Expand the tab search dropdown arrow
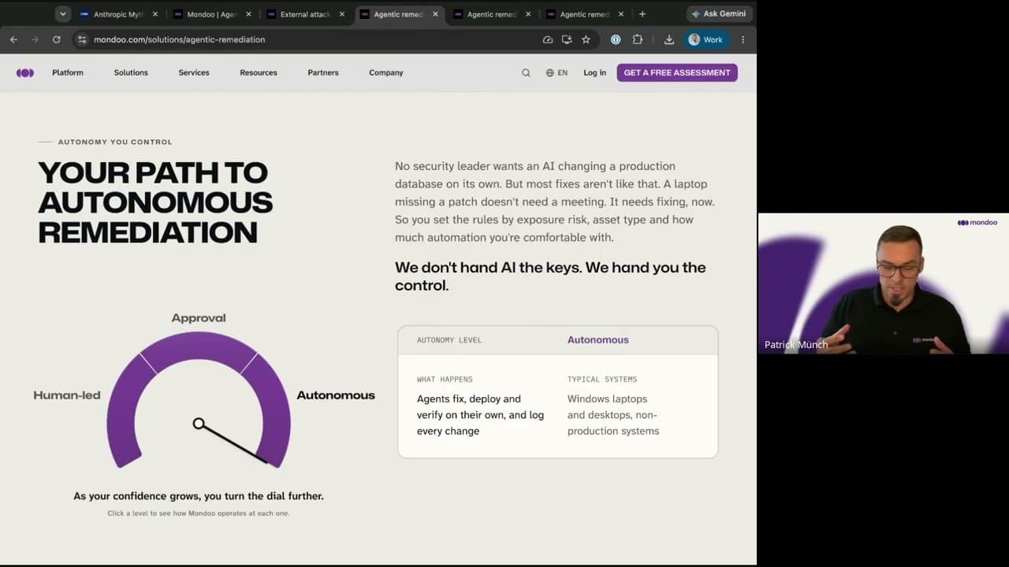The height and width of the screenshot is (567, 1009). [x=62, y=14]
